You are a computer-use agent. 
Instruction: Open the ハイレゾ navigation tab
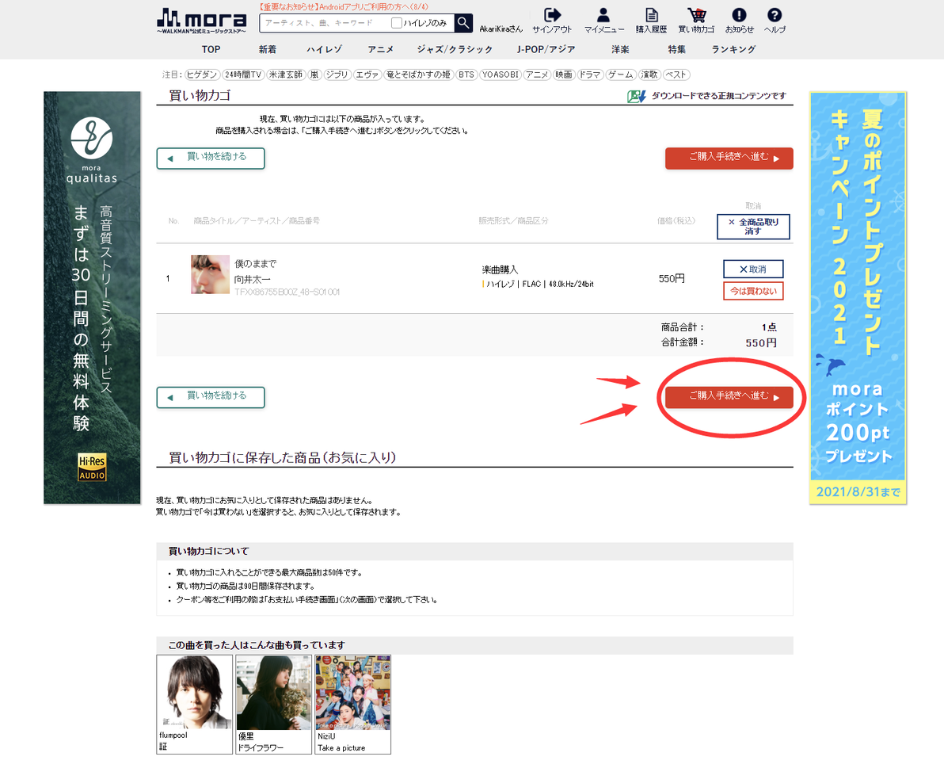325,49
